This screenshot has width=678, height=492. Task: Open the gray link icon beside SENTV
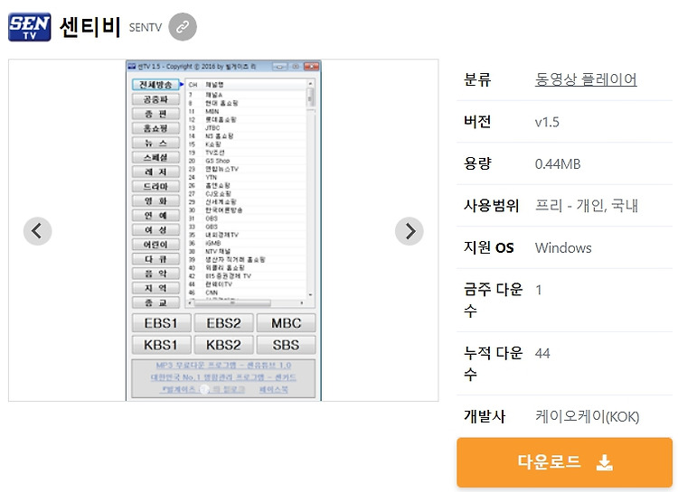point(183,27)
